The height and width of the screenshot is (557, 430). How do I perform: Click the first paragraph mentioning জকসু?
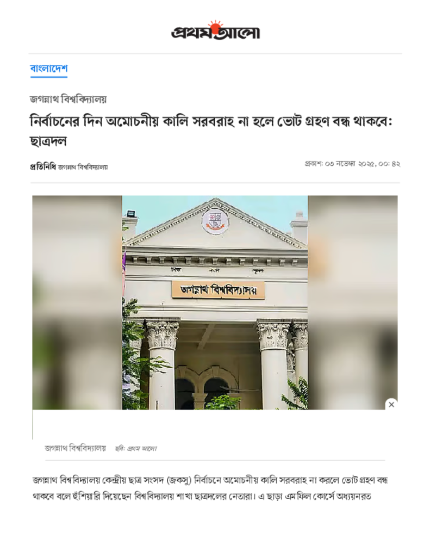210,488
